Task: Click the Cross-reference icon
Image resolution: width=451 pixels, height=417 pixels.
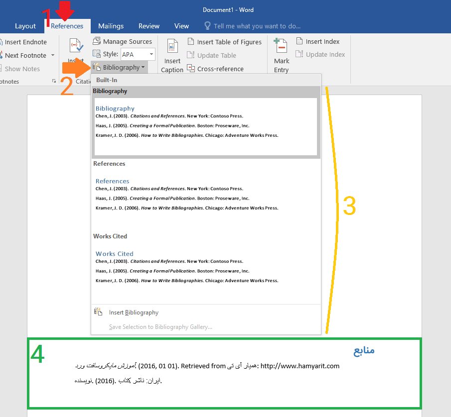Action: tap(191, 68)
